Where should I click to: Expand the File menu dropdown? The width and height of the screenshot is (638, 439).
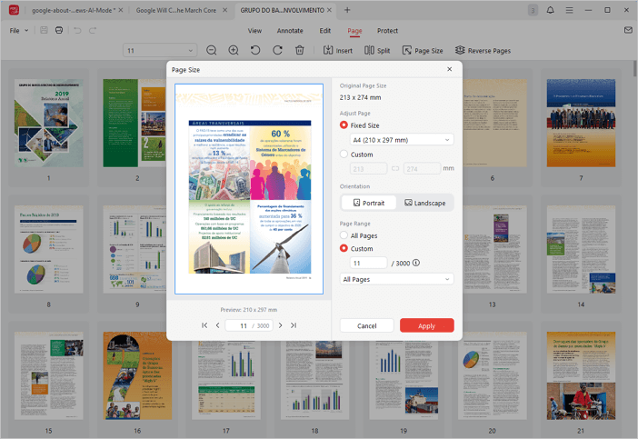19,31
